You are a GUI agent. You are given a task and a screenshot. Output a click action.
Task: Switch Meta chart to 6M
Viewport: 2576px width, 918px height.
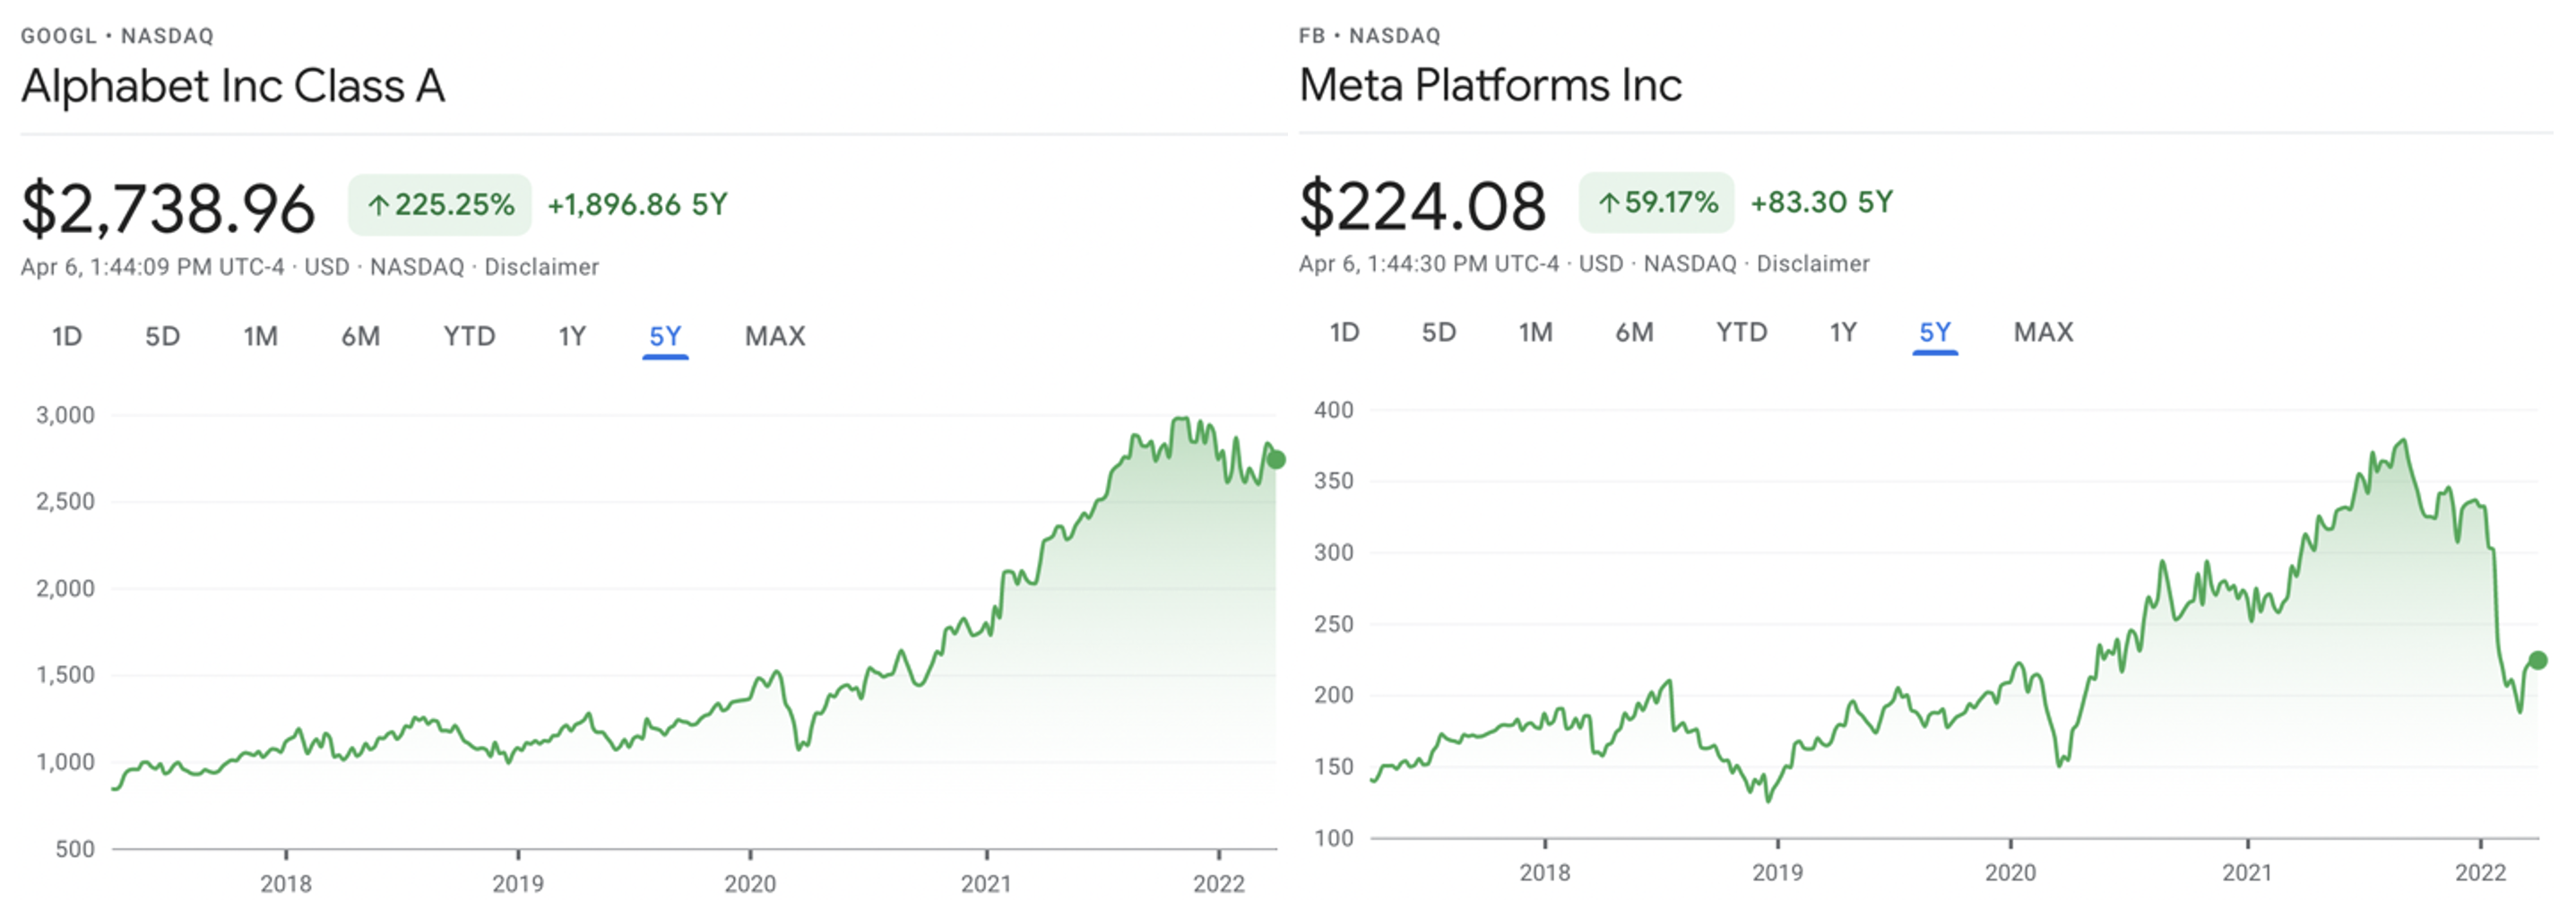point(1634,332)
